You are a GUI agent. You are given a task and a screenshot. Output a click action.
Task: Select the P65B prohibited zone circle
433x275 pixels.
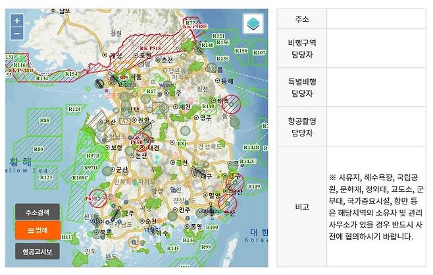[141, 142]
